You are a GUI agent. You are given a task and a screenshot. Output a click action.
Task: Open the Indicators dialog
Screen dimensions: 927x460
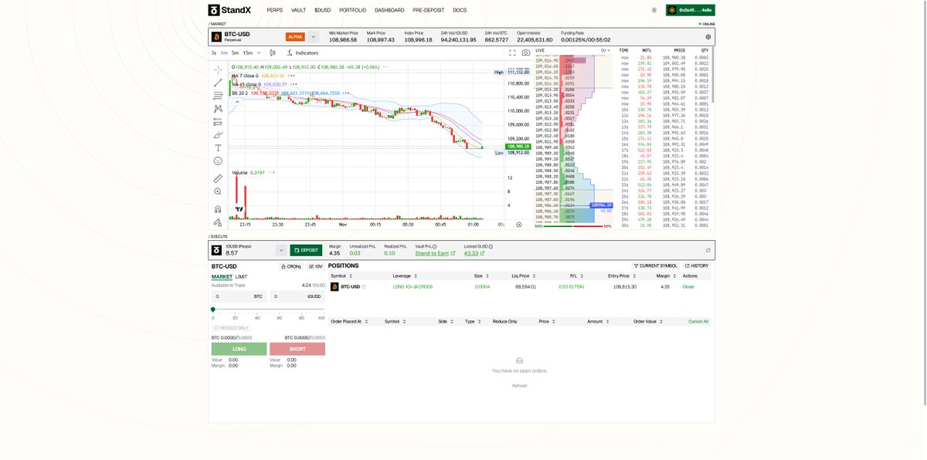(303, 52)
